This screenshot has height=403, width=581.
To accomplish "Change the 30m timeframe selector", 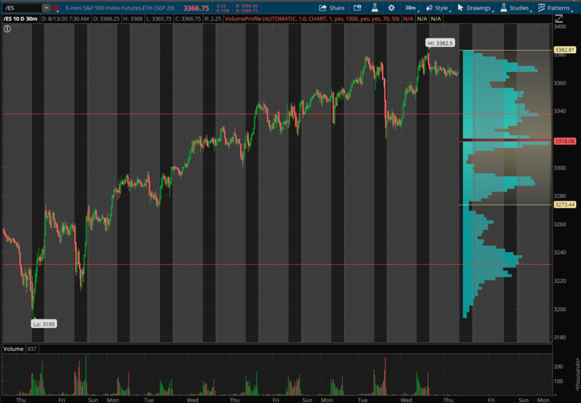I will pos(410,8).
